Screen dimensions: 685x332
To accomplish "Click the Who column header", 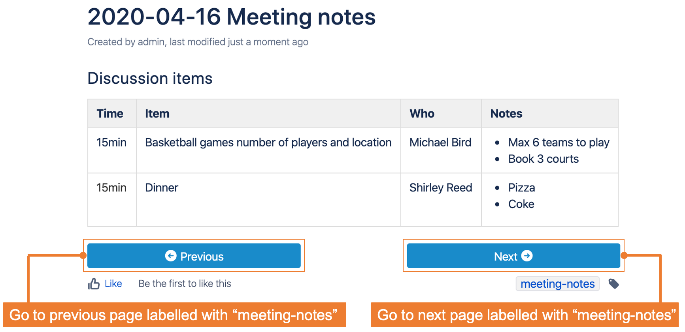I will point(422,114).
